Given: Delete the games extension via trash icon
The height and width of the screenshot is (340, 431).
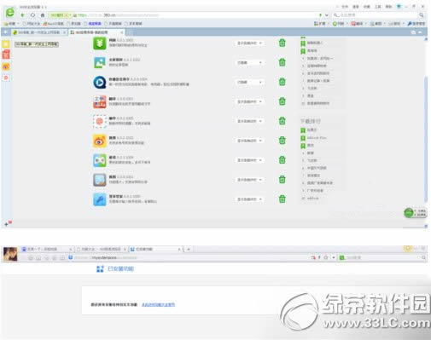Looking at the screenshot, I should coord(282,160).
